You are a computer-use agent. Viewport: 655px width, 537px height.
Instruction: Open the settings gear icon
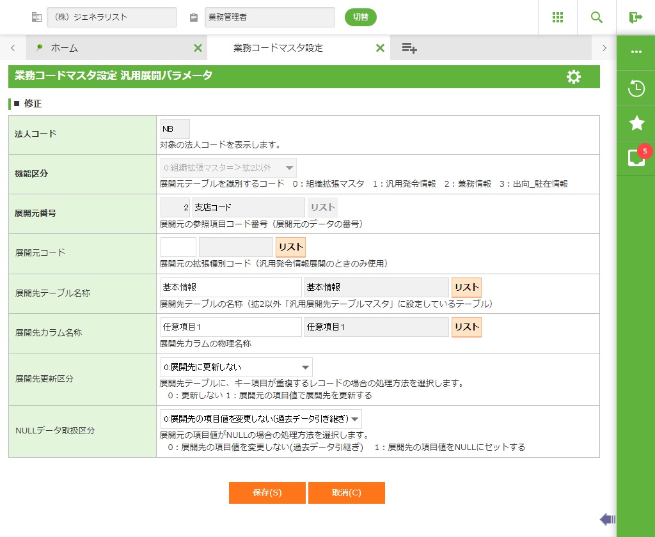click(x=574, y=77)
